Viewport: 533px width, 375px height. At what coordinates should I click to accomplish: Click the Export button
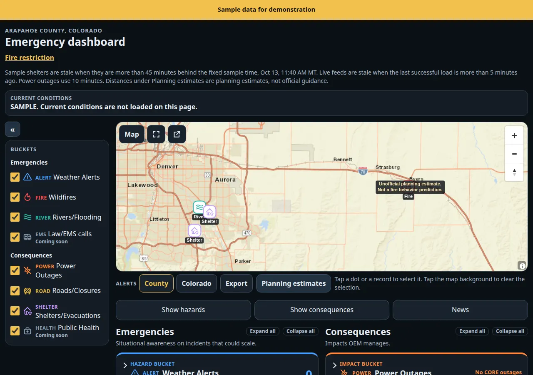tap(237, 283)
